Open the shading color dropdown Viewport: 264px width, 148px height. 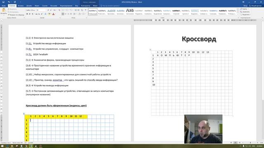coord(82,14)
